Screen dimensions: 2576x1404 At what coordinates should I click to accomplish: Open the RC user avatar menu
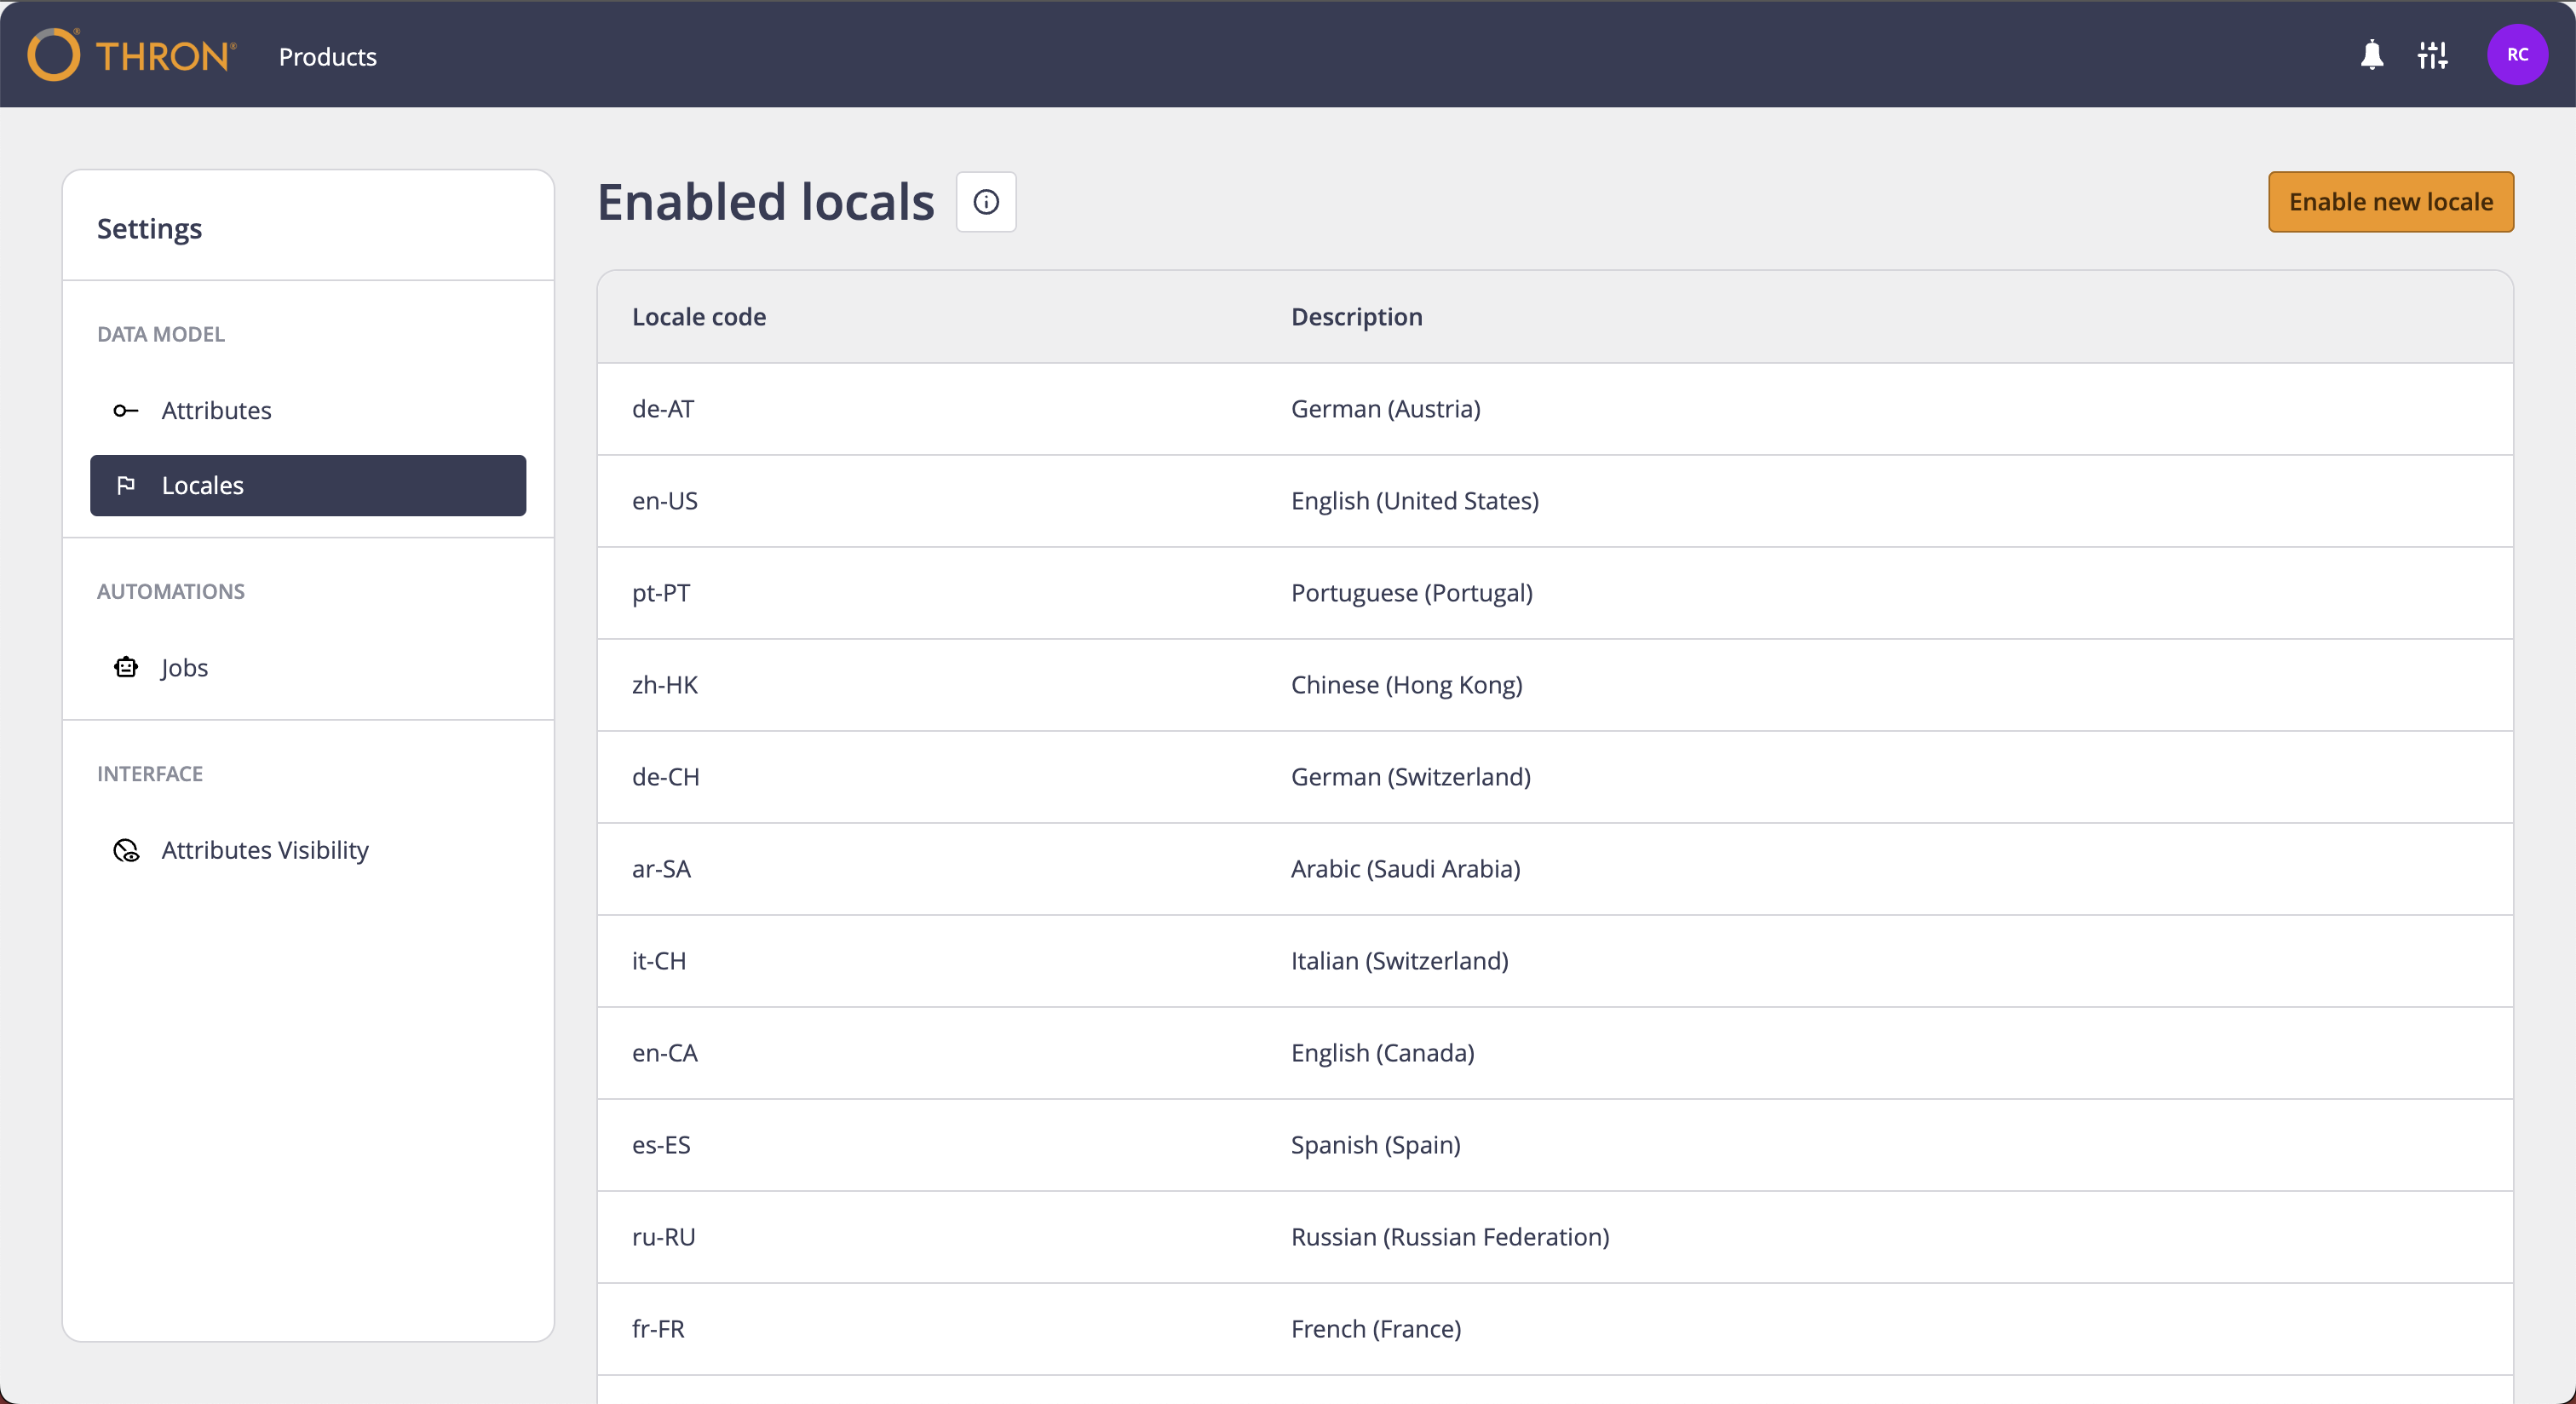(2517, 55)
